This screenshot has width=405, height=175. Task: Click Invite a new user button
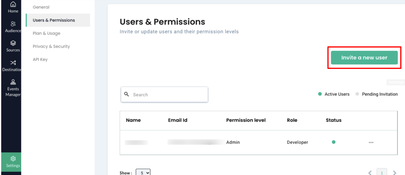(x=364, y=58)
